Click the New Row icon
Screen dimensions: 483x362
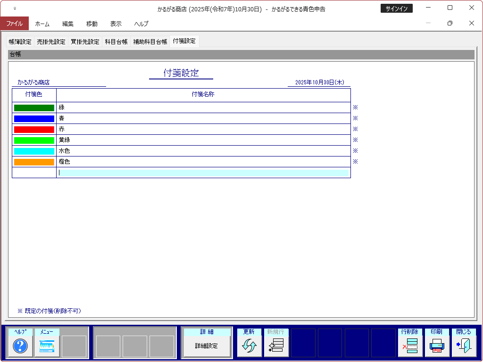tap(276, 346)
